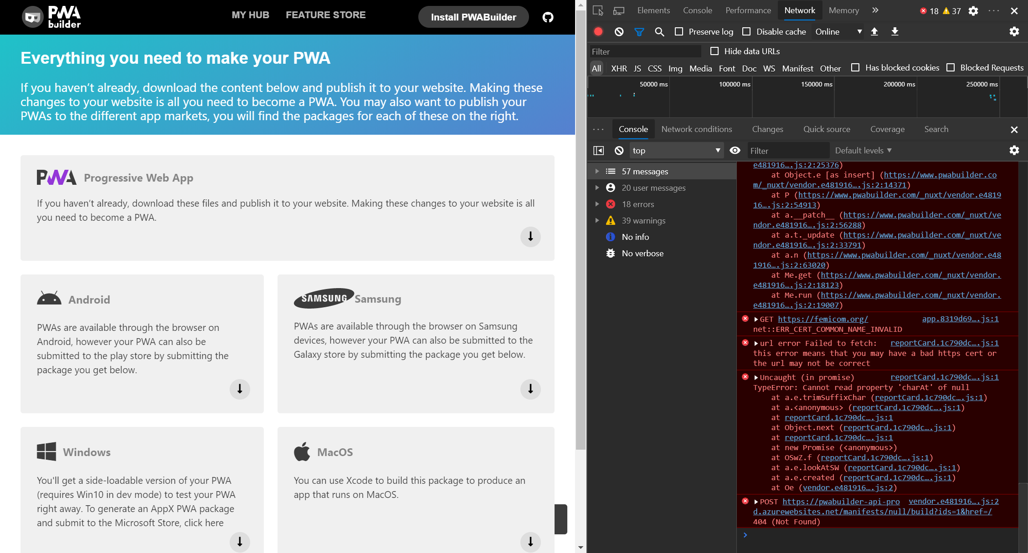Open DevTools network settings gear
Screen dimensions: 1028x553
pyautogui.click(x=1014, y=31)
